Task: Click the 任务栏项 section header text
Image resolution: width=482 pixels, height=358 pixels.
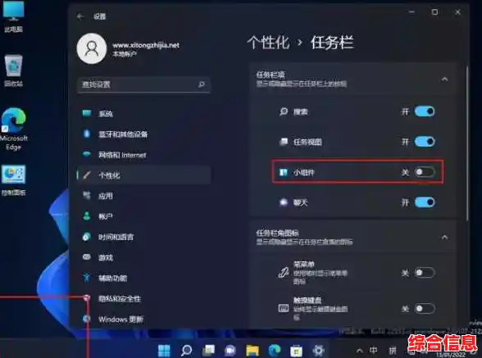Action: click(271, 75)
